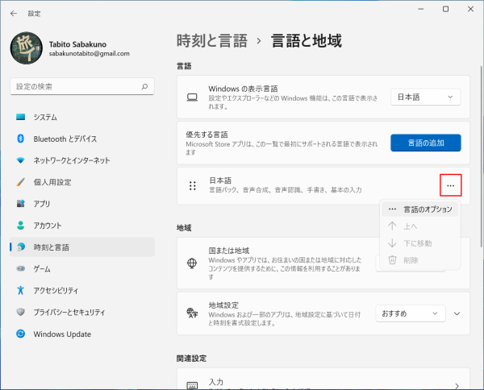Open the 入力 row chevron
The image size is (484, 390).
(457, 385)
